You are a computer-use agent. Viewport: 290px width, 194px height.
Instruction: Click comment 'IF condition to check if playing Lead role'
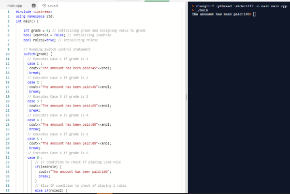78,162
